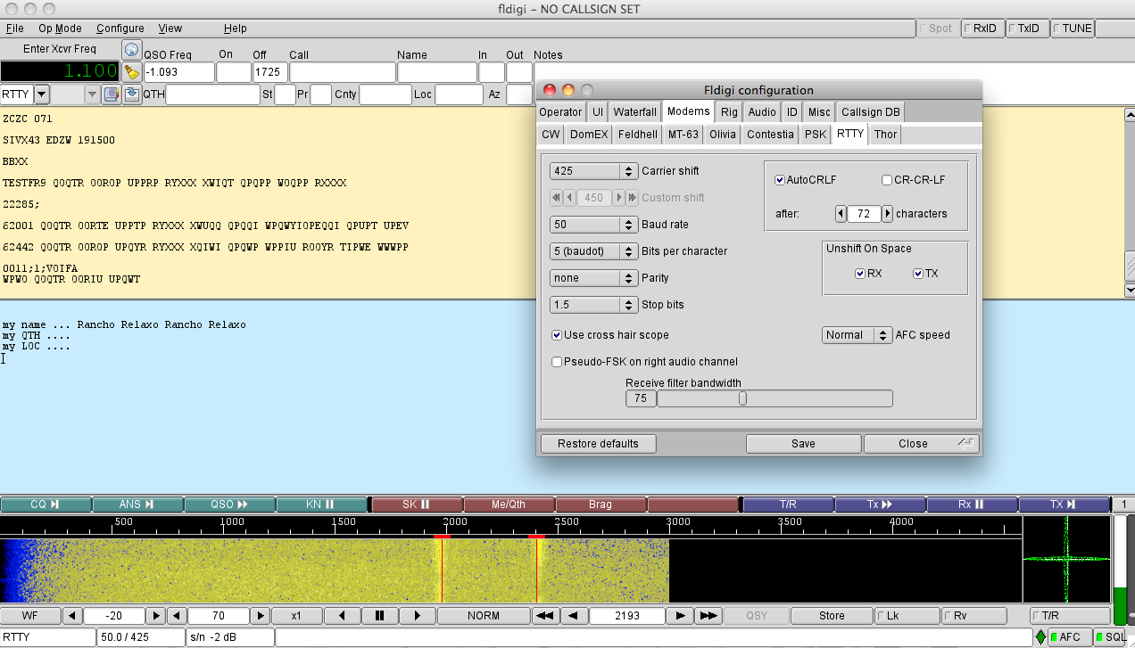
Task: Jump cursor frequency up with double-right arrows
Action: pos(708,616)
